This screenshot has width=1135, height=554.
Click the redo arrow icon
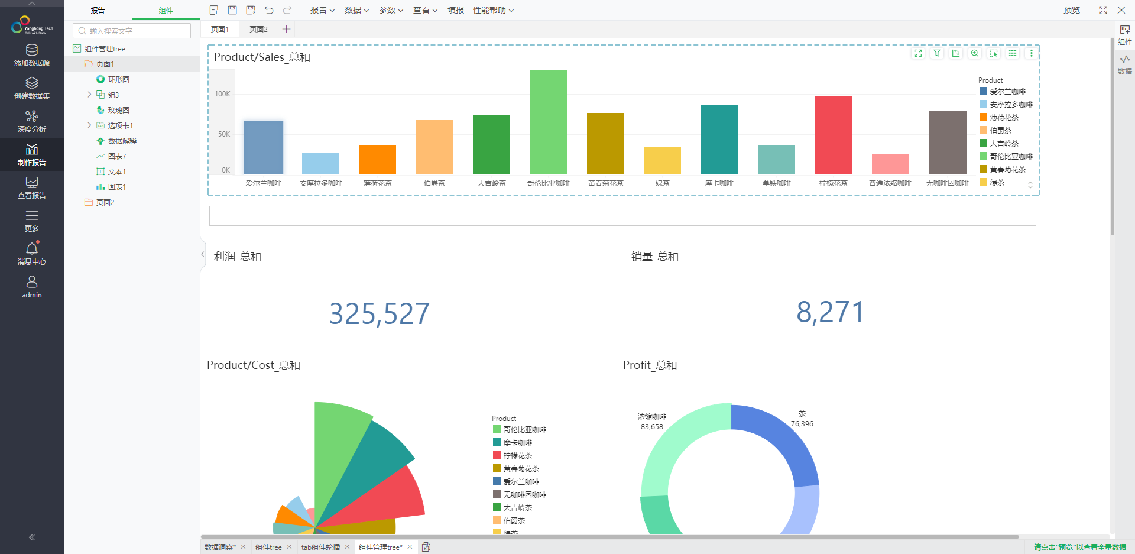287,10
